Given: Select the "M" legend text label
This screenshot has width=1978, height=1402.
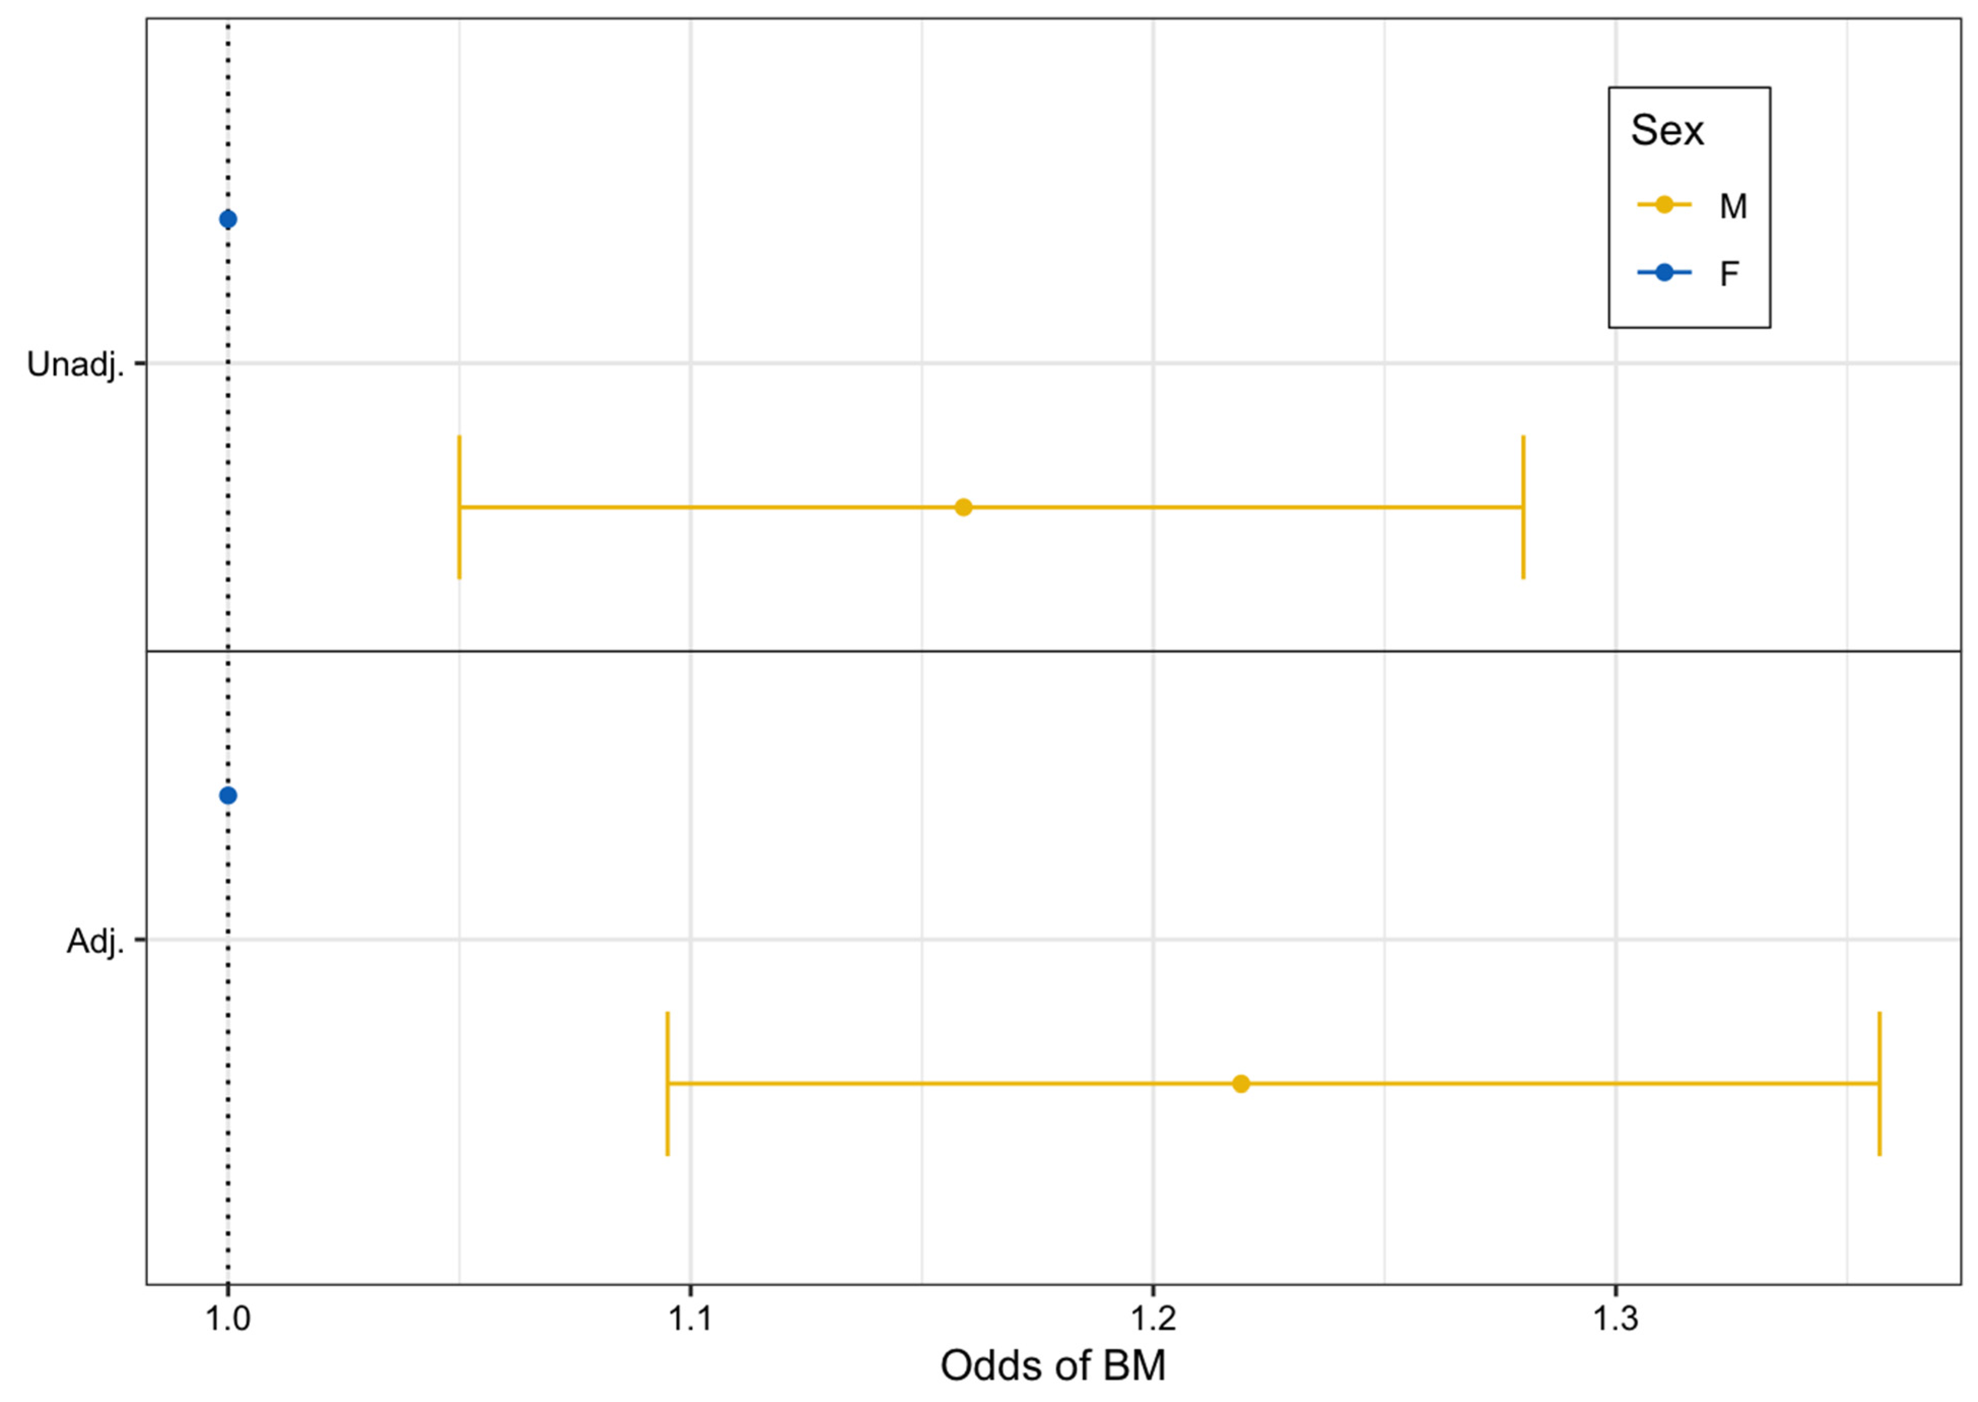Looking at the screenshot, I should tap(1733, 206).
